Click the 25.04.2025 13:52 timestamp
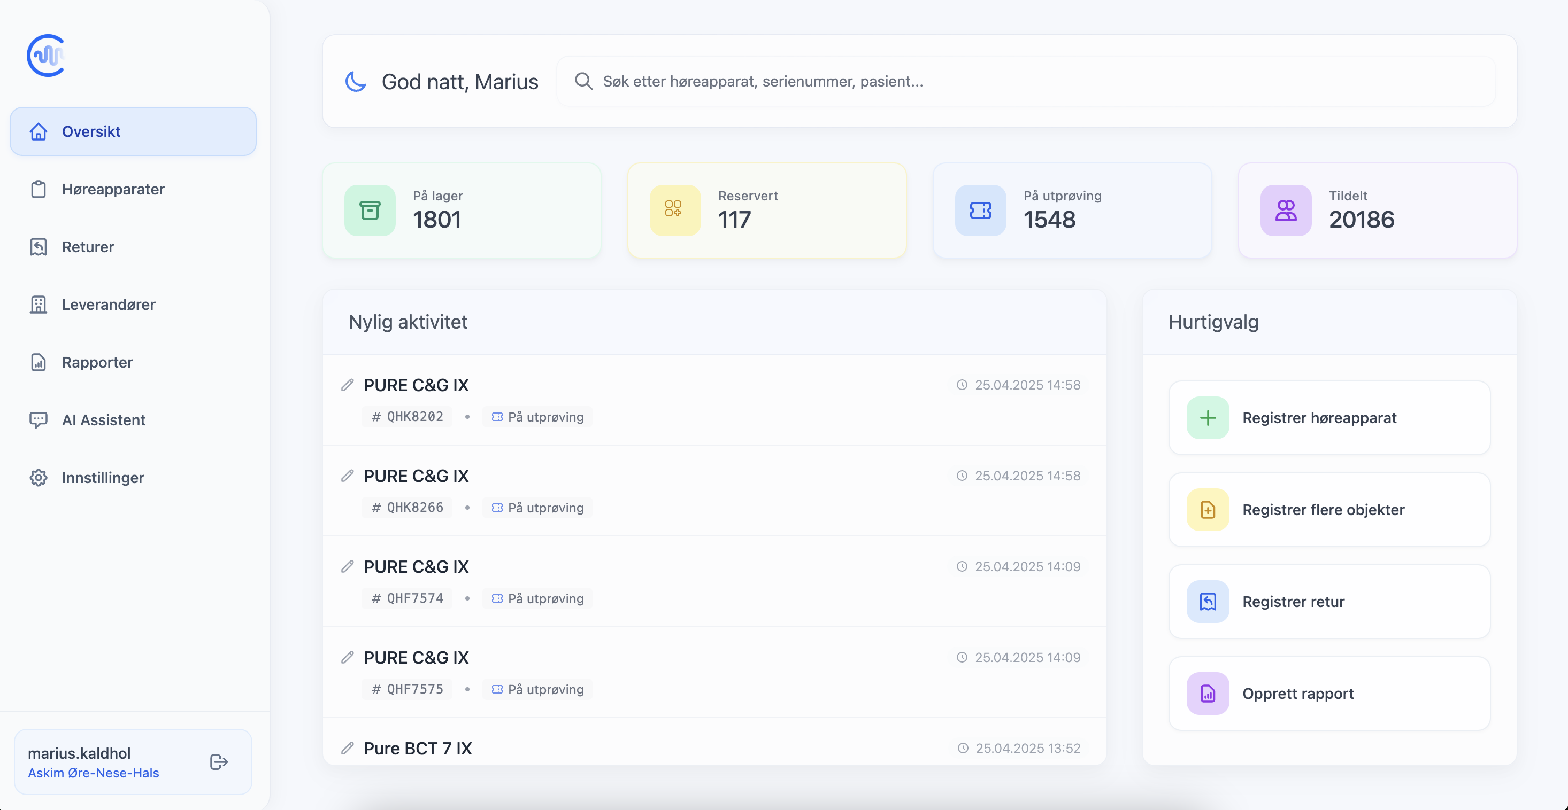This screenshot has width=1568, height=810. coord(1028,748)
